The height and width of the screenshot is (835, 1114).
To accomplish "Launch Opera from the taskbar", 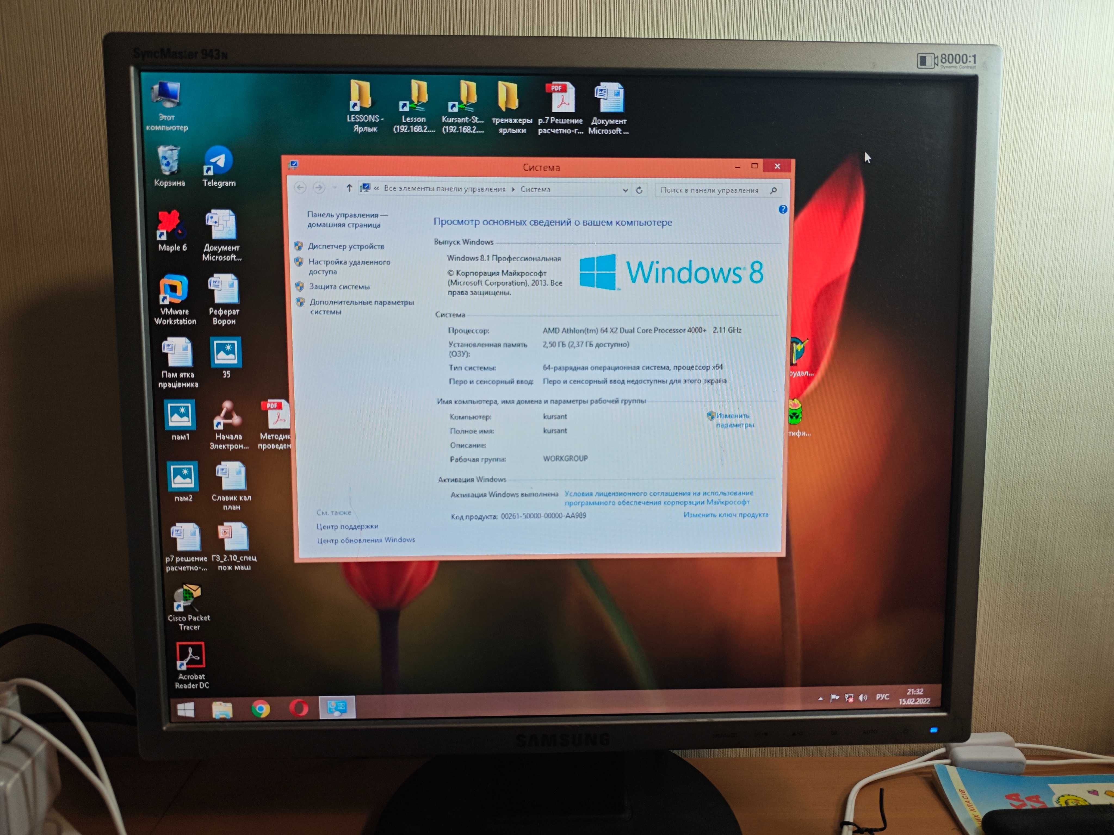I will point(299,708).
